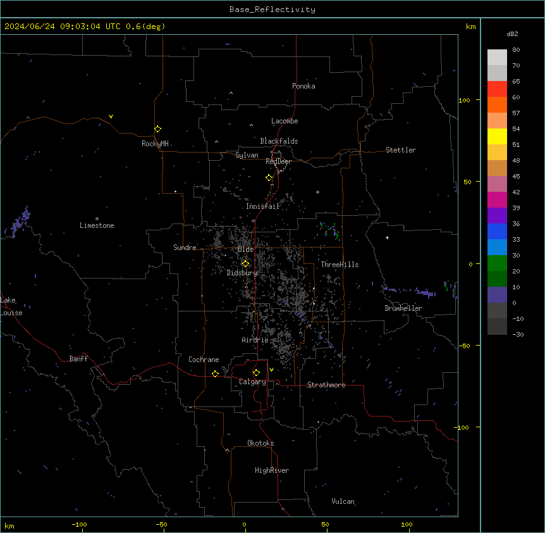
Task: Click the RockyMH label
Action: click(x=155, y=144)
